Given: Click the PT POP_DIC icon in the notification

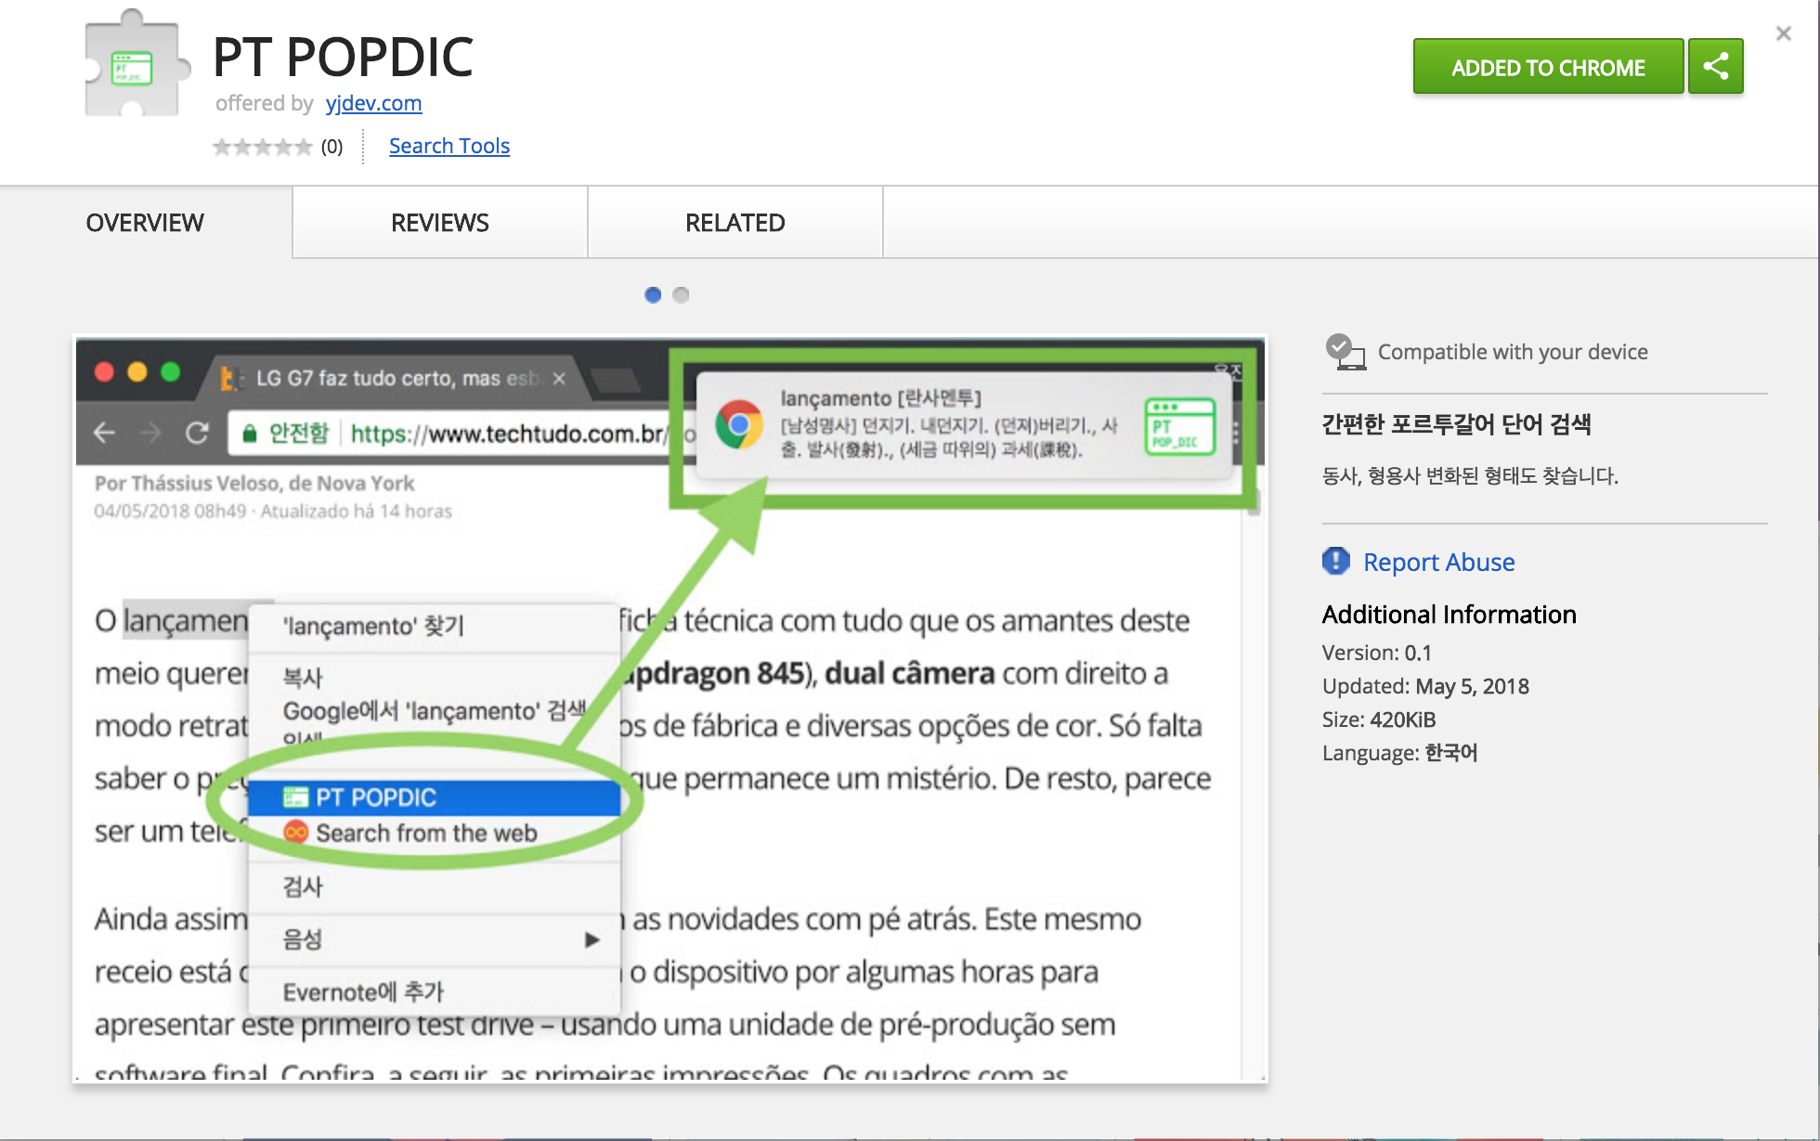Looking at the screenshot, I should click(1179, 426).
